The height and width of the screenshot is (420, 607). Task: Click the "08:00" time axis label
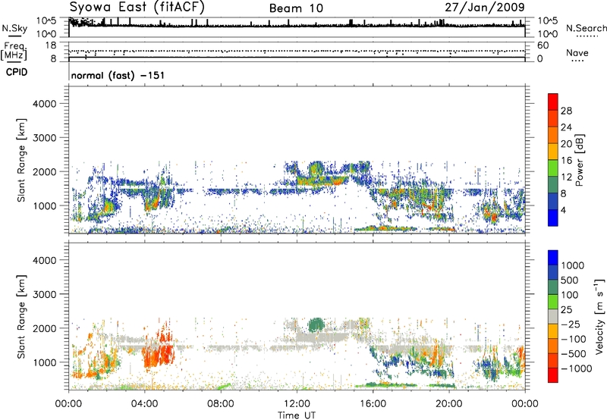[x=221, y=404]
